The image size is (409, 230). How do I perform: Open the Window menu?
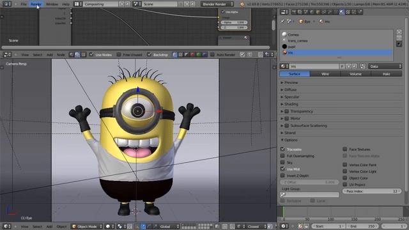tap(52, 4)
